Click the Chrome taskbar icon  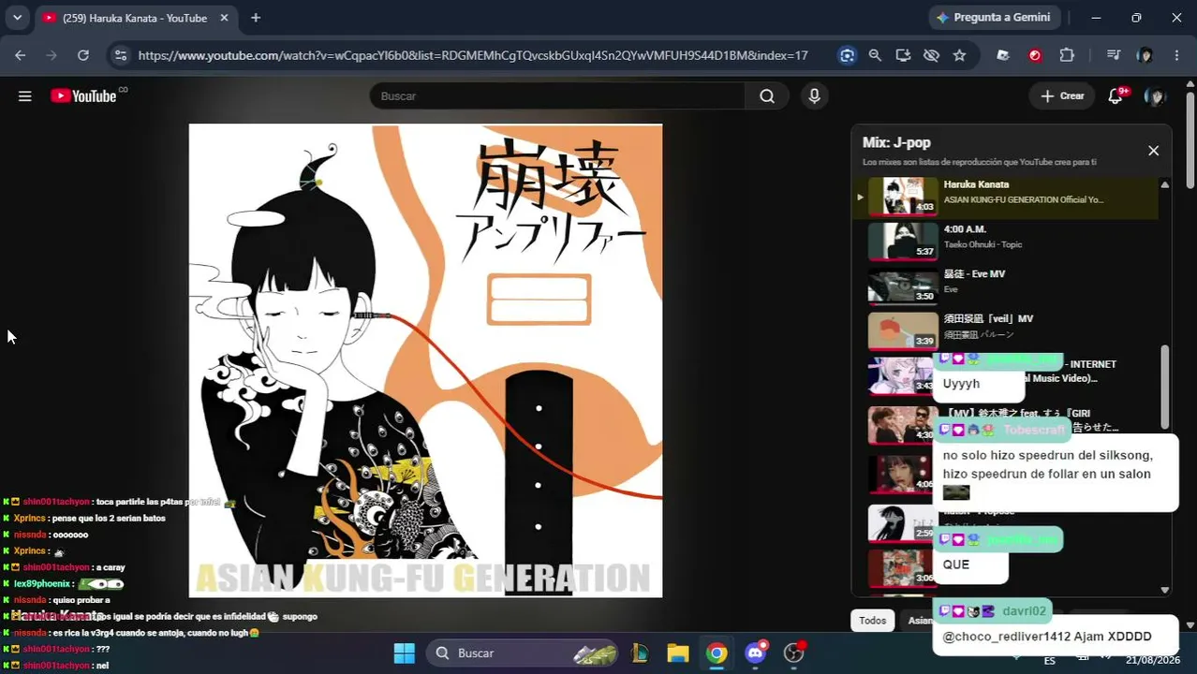point(717,652)
